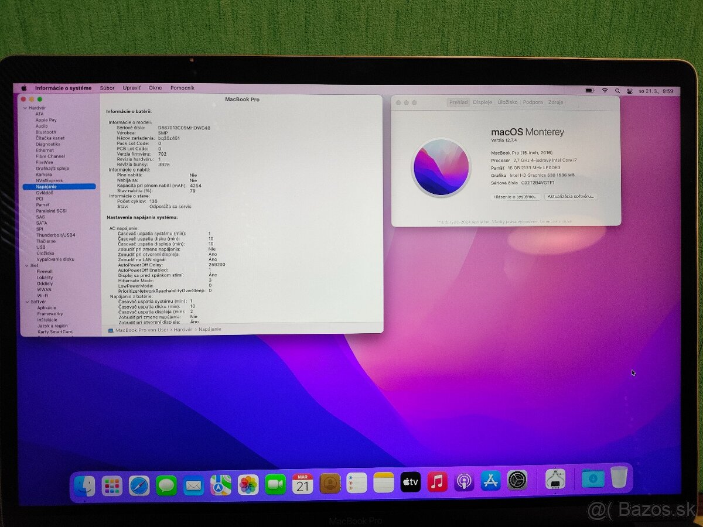
Task: Click the battery icon in the menu bar
Action: pyautogui.click(x=589, y=90)
